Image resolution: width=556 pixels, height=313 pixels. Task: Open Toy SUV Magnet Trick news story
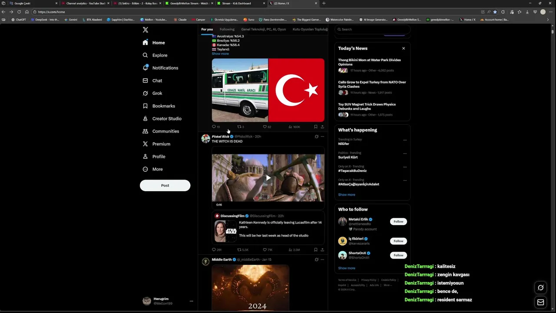tap(372, 110)
